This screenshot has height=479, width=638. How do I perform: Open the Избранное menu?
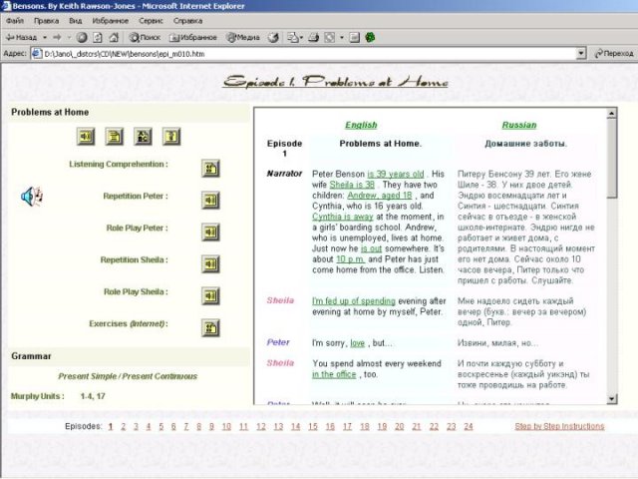pyautogui.click(x=111, y=21)
